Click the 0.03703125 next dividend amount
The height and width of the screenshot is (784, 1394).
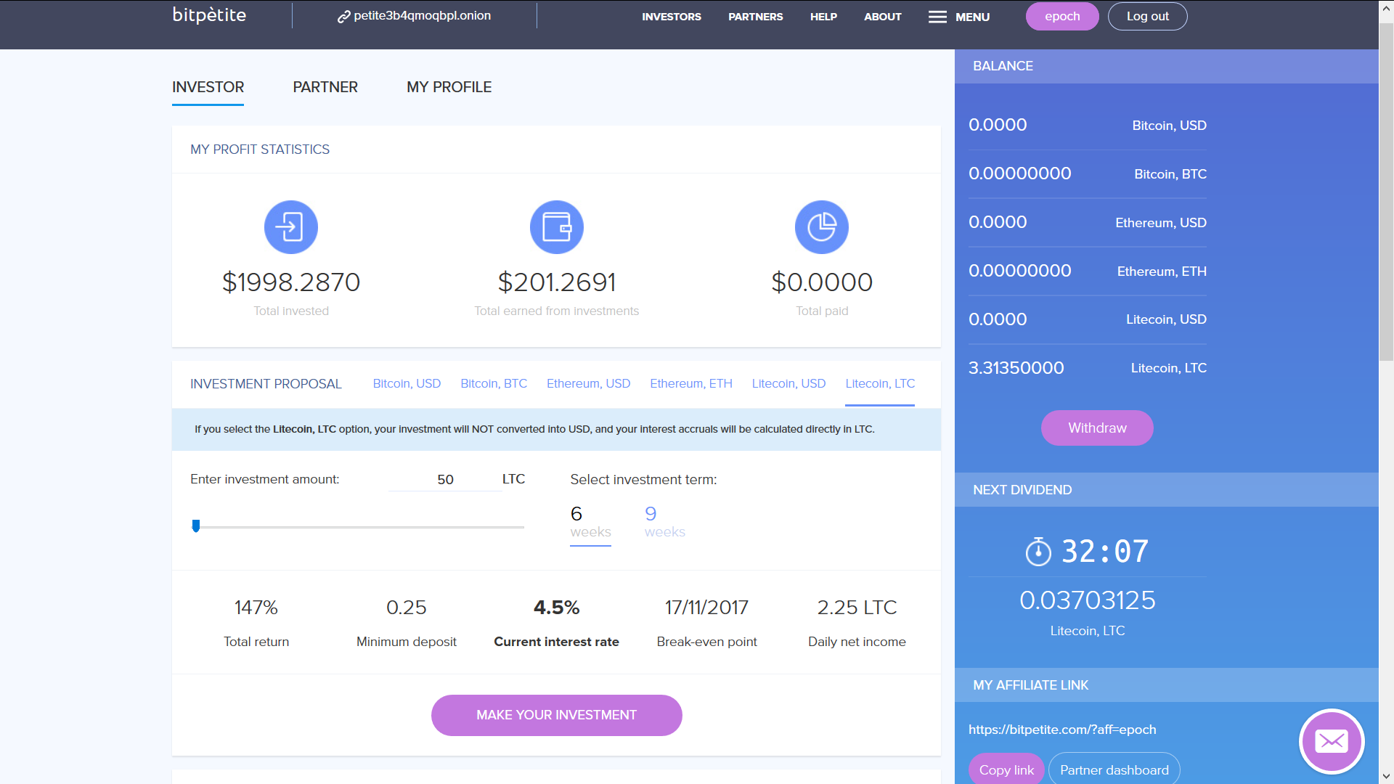[x=1088, y=600]
